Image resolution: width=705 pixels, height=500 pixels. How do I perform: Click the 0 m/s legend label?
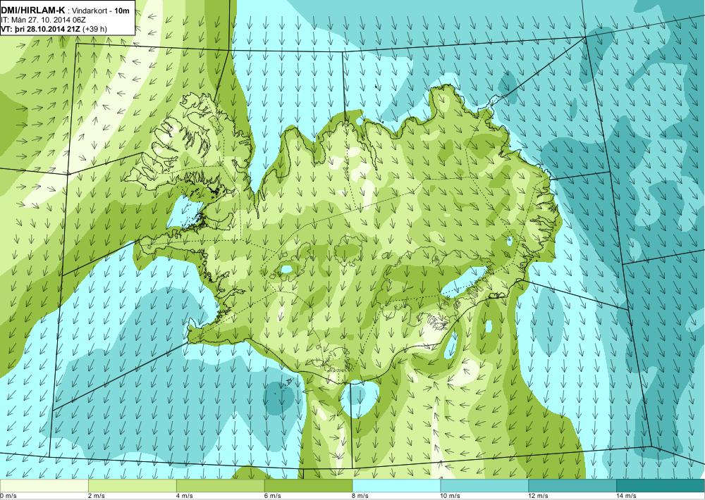(8, 496)
